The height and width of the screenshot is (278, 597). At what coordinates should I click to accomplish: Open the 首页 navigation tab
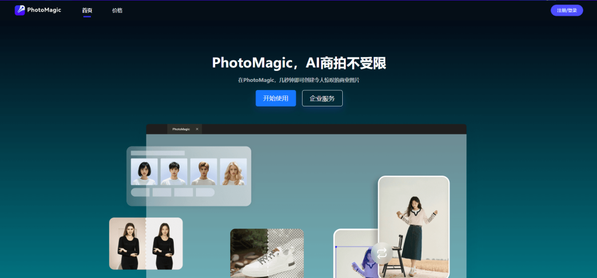pyautogui.click(x=87, y=10)
